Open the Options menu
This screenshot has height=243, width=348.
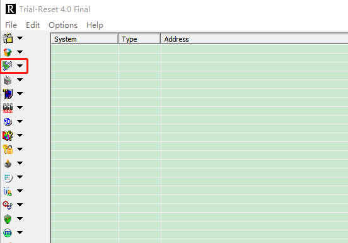[63, 25]
